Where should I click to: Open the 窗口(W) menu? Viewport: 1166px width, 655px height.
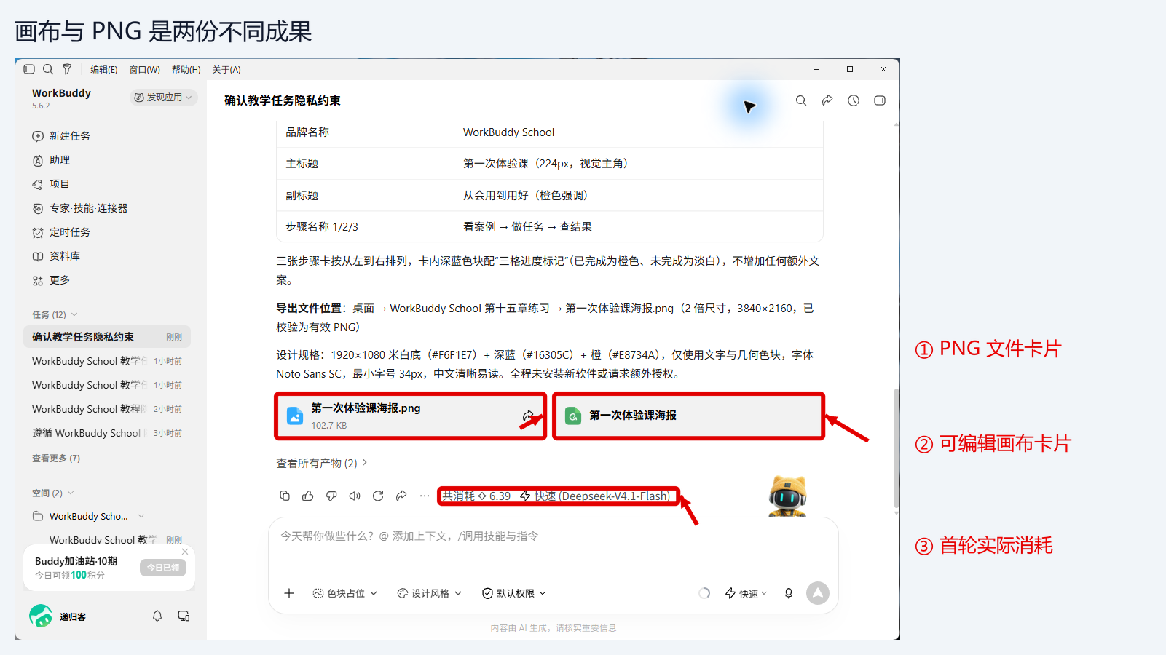pyautogui.click(x=144, y=70)
